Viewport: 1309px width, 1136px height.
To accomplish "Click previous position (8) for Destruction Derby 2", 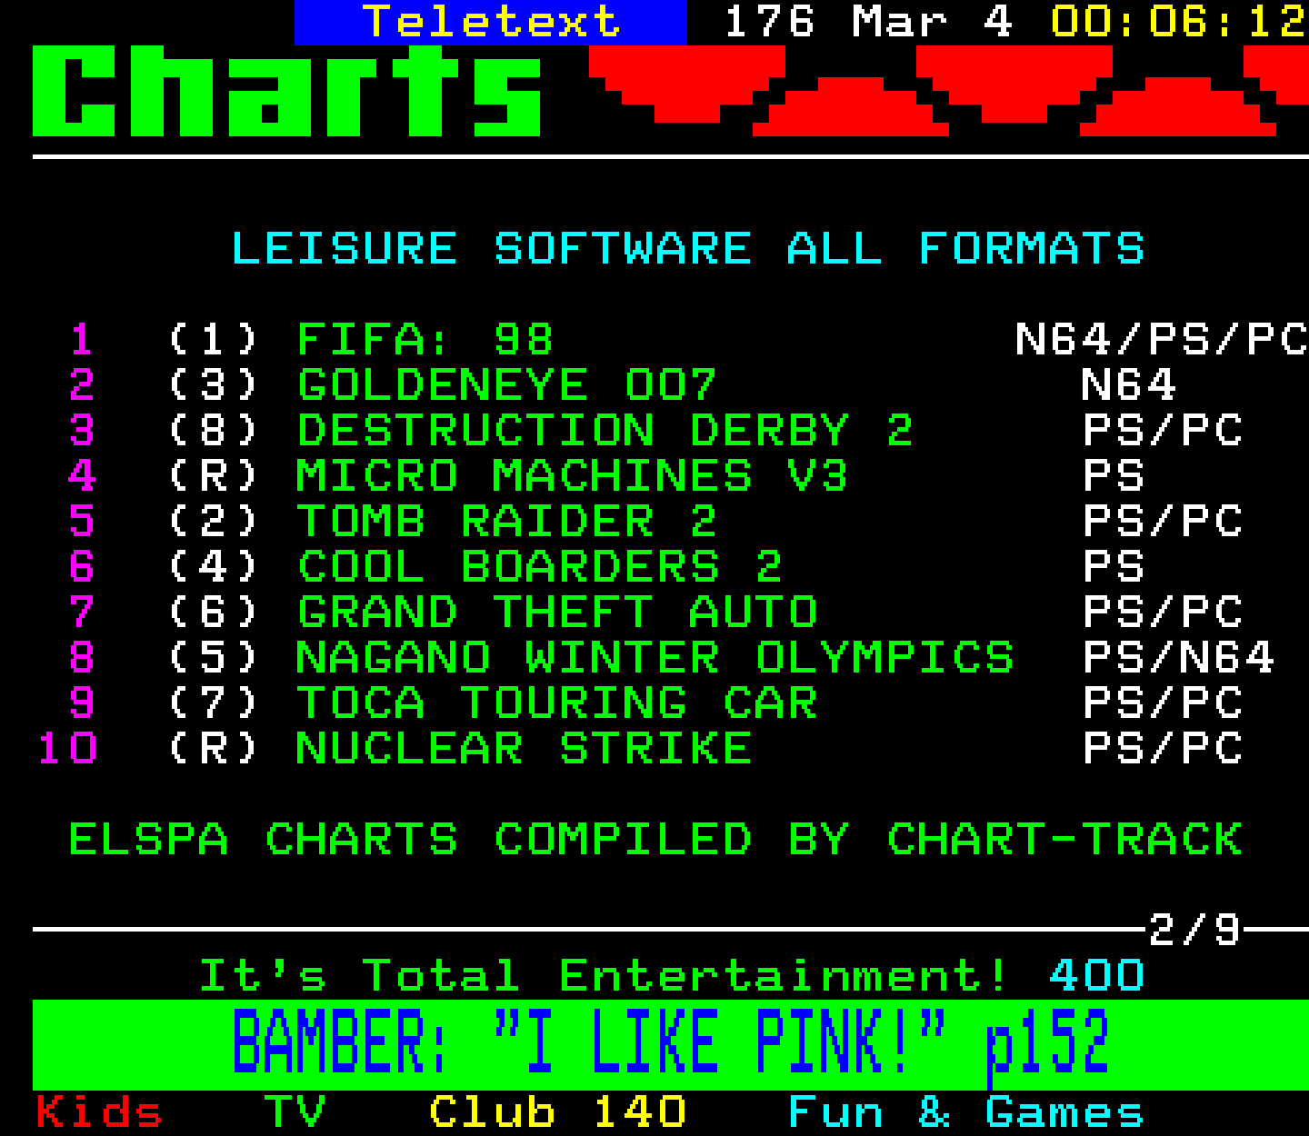I will pyautogui.click(x=214, y=431).
